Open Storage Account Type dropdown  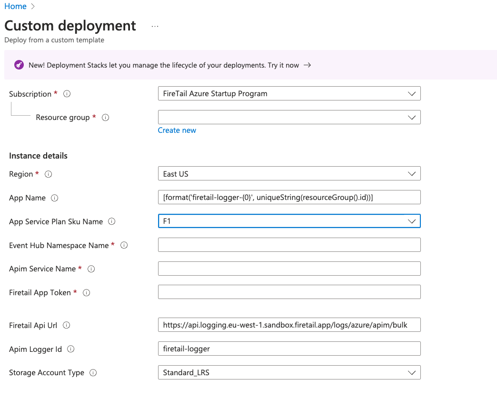click(289, 372)
